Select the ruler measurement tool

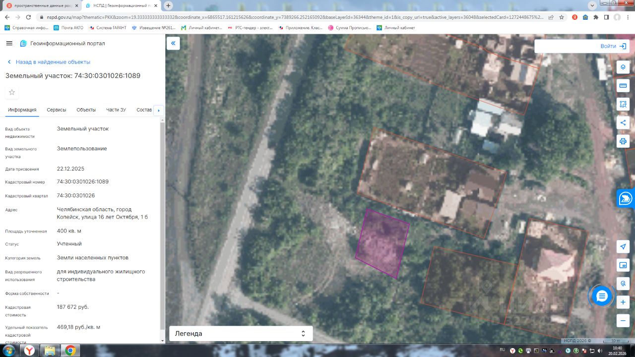click(623, 86)
